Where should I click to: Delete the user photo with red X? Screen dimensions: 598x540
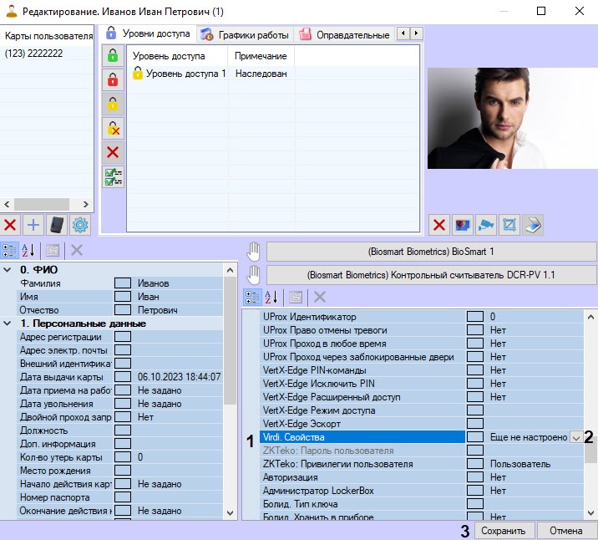click(439, 224)
